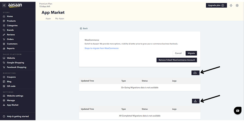Click the Migrate button

pyautogui.click(x=191, y=53)
